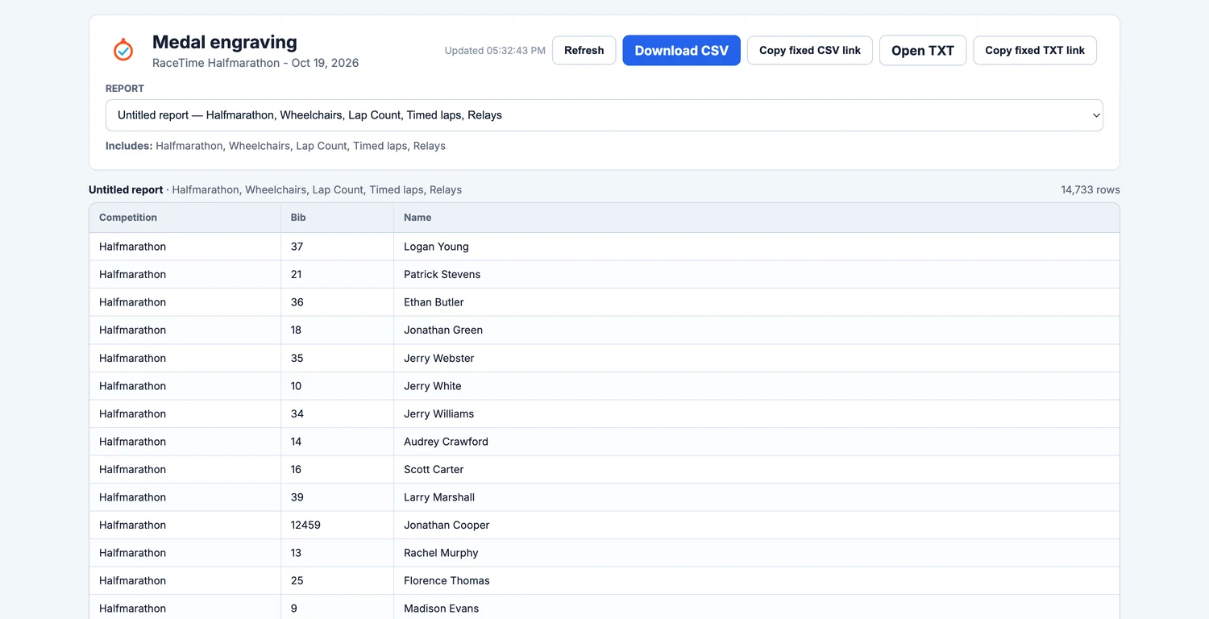1209x619 pixels.
Task: Select the name Madison Evans
Action: tap(441, 609)
